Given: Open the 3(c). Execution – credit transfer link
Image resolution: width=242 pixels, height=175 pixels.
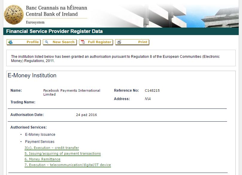Looking at the screenshot, I should coord(52,148).
